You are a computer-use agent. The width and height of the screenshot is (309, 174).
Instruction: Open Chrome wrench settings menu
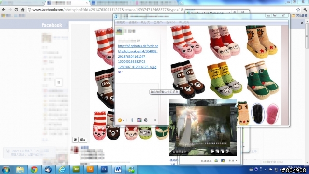tap(305, 10)
